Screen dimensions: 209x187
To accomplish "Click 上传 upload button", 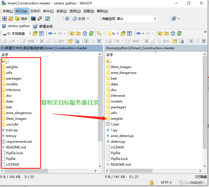I will click(x=9, y=41).
